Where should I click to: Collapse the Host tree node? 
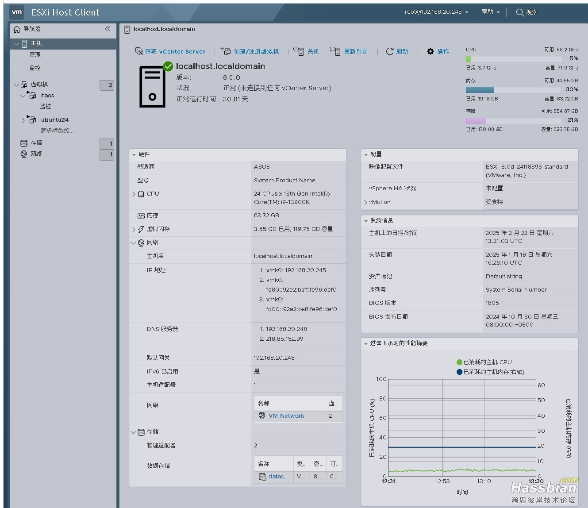coord(17,43)
